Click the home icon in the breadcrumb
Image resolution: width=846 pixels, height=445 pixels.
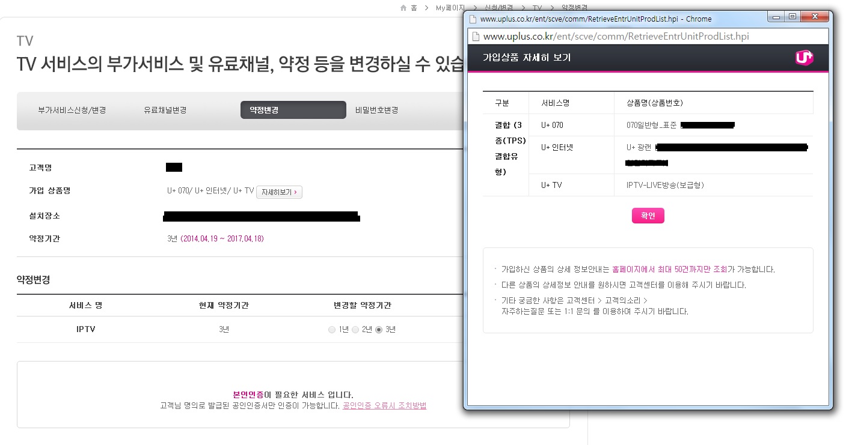[x=403, y=8]
